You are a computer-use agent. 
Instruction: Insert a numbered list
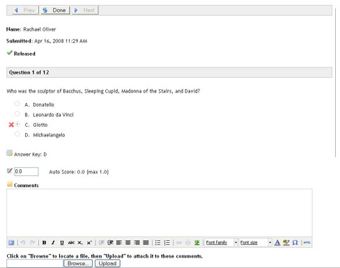coord(167,243)
